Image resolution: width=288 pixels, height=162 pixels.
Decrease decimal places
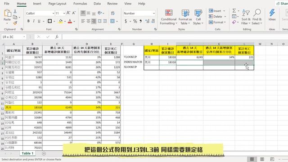(153, 21)
